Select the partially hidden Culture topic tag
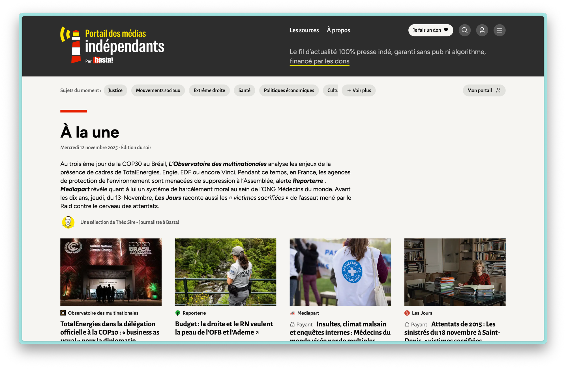 pos(331,90)
